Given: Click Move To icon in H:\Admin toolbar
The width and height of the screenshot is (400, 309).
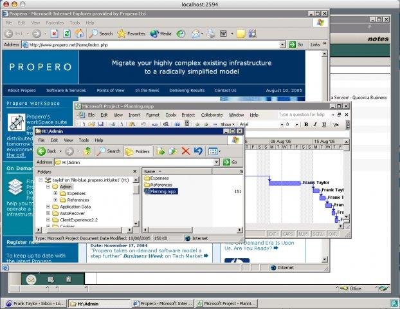Looking at the screenshot, I should pyautogui.click(x=161, y=151).
